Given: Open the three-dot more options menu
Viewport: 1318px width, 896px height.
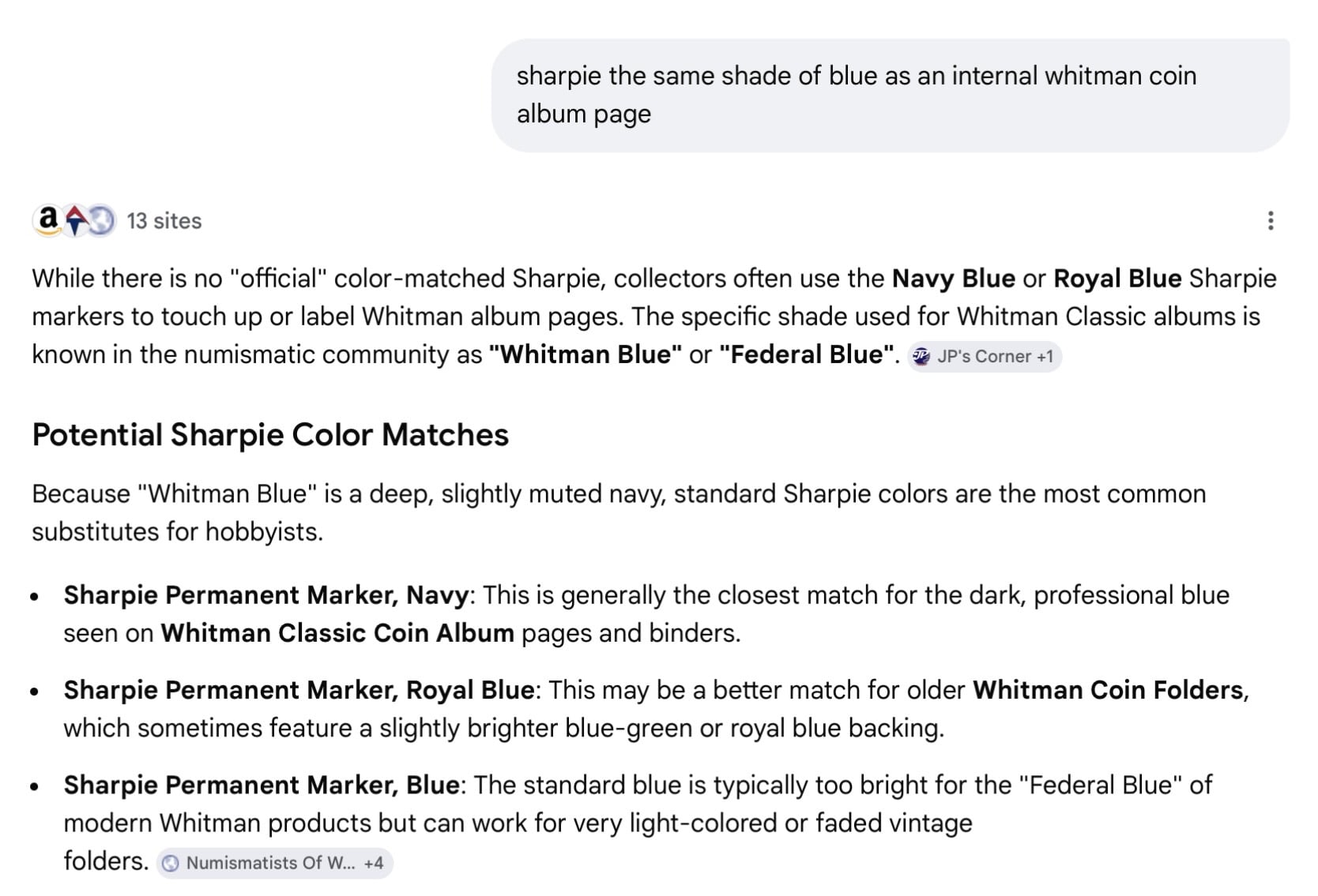Looking at the screenshot, I should point(1271,221).
